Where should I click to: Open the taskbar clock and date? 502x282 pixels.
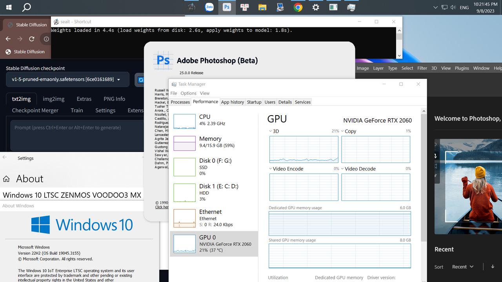[x=486, y=7]
